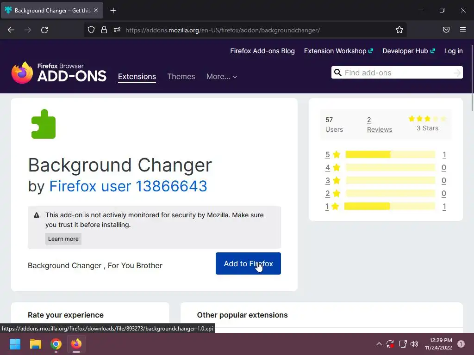Viewport: 474px width, 355px height.
Task: Click the Save to Pocket icon
Action: tap(446, 30)
